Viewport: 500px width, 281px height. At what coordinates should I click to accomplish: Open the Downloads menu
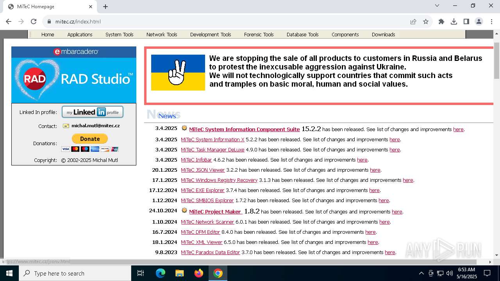(383, 34)
